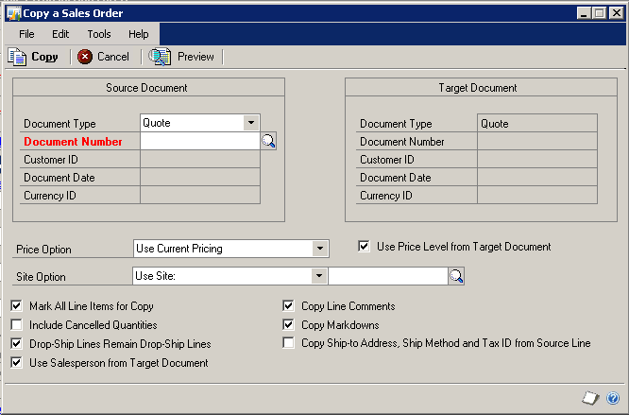Uncheck Mark All Line Items for Copy
The width and height of the screenshot is (629, 415).
click(16, 306)
